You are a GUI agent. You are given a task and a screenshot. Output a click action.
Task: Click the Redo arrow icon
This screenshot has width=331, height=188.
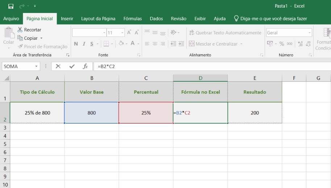point(22,6)
